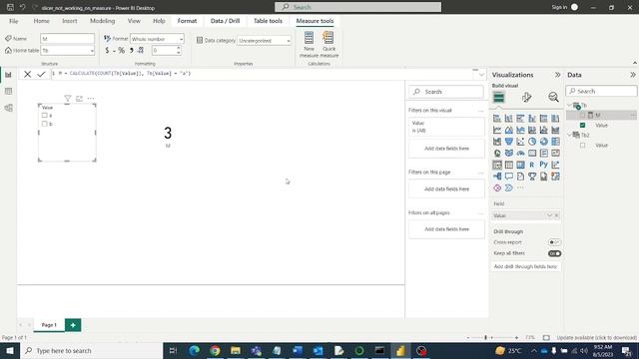639x359 pixels.
Task: Choose the Table visual
Action: [x=509, y=165]
